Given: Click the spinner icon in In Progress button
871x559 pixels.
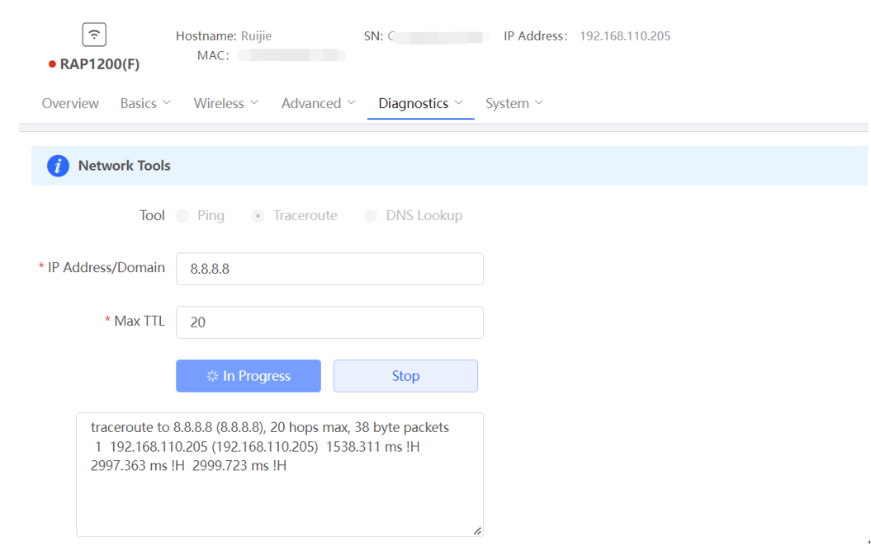Looking at the screenshot, I should pyautogui.click(x=212, y=376).
